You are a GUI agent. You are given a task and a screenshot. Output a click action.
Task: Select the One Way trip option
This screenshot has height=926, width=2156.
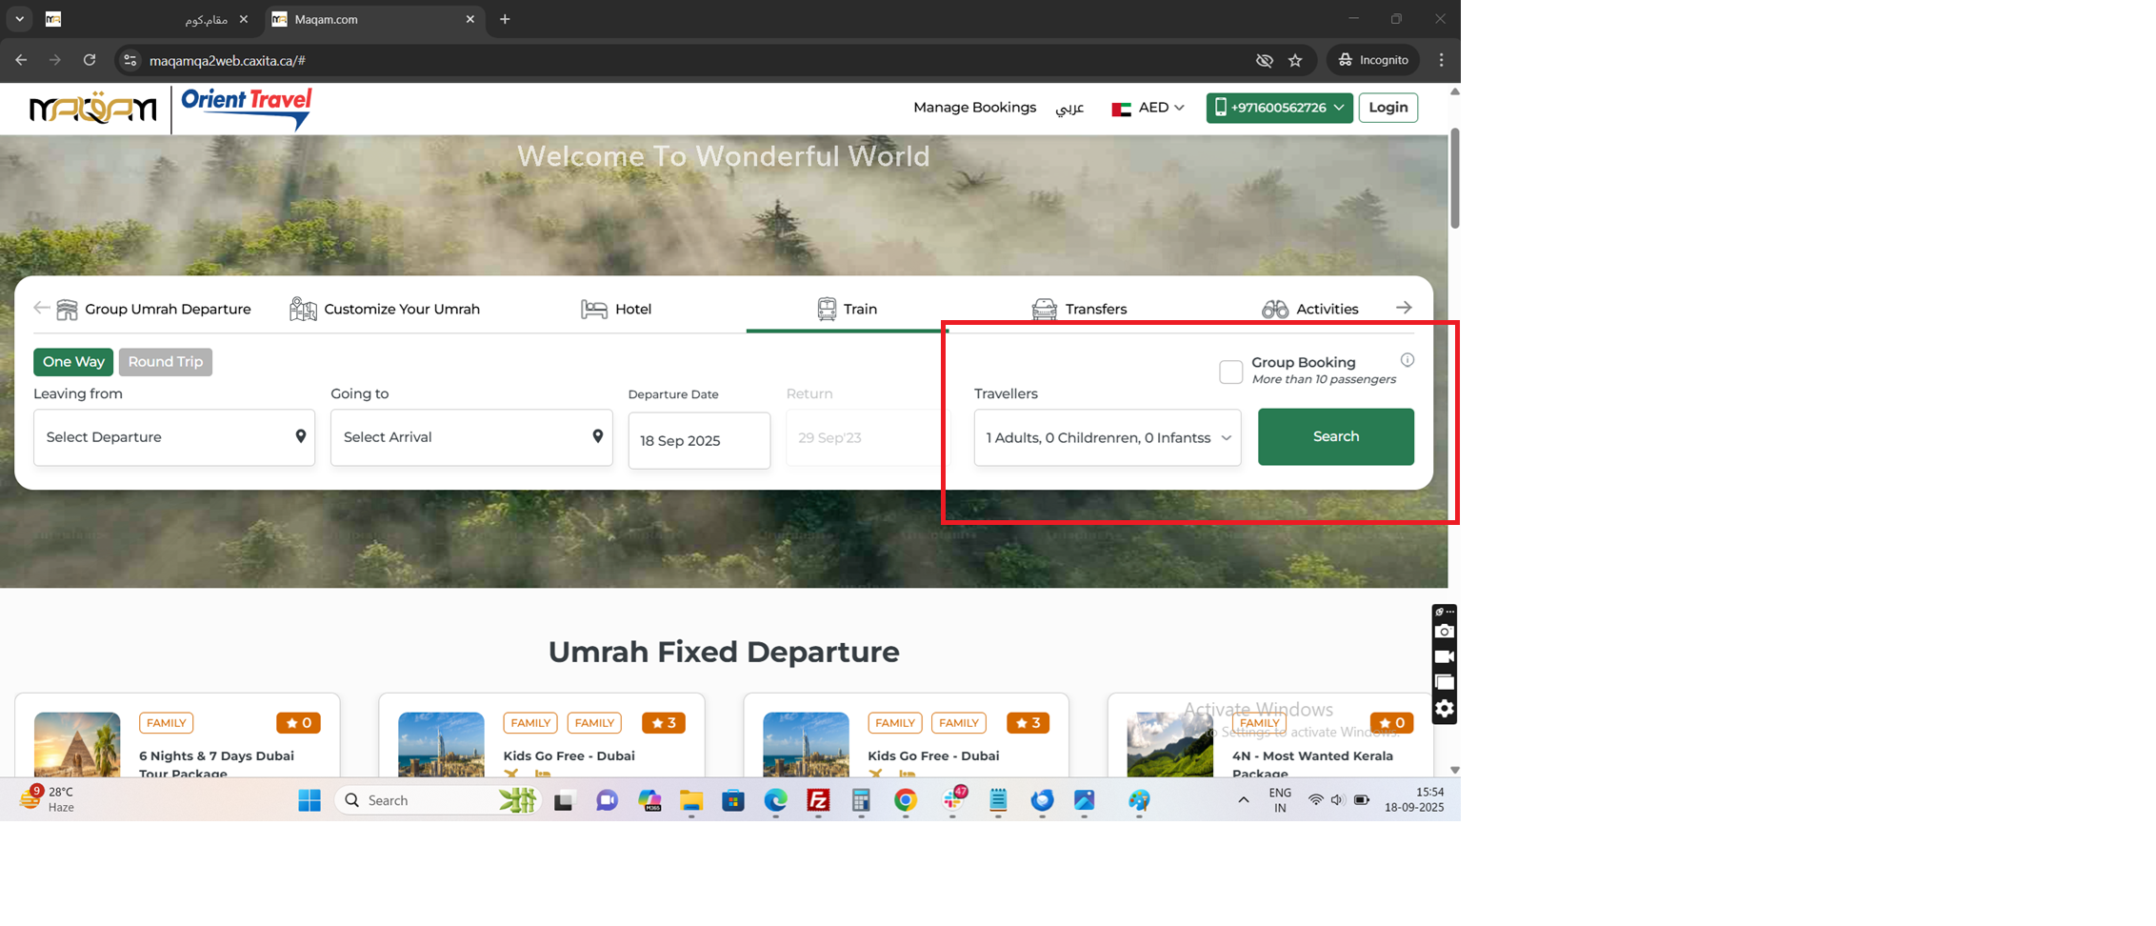click(x=73, y=362)
